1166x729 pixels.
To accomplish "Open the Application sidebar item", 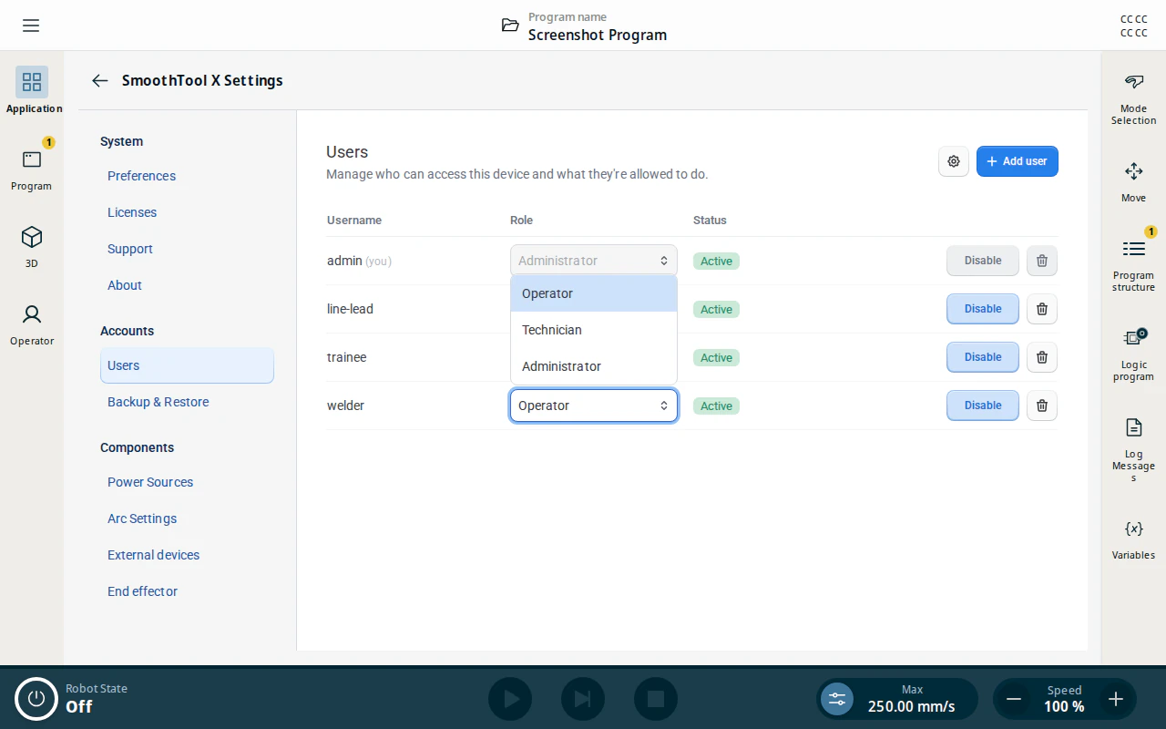I will (x=32, y=91).
